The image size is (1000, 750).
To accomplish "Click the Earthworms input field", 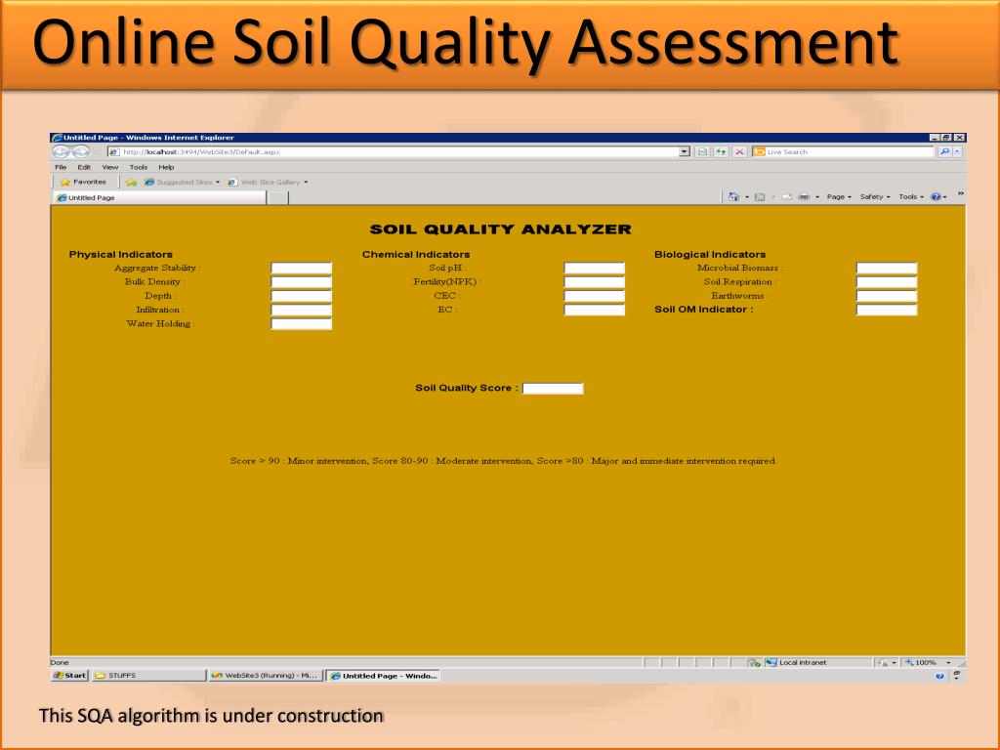I will click(887, 296).
